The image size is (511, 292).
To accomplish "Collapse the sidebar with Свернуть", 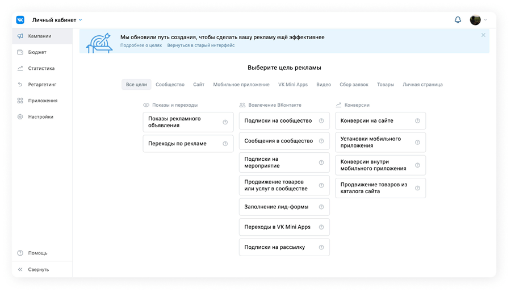I will [39, 270].
